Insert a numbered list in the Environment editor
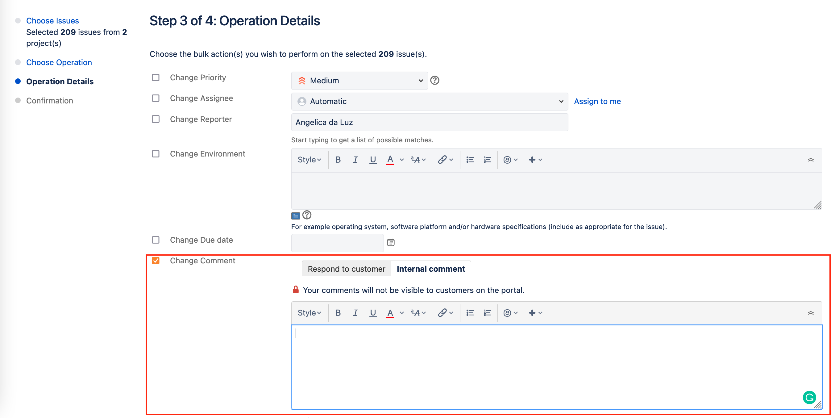The width and height of the screenshot is (835, 418). pyautogui.click(x=487, y=160)
